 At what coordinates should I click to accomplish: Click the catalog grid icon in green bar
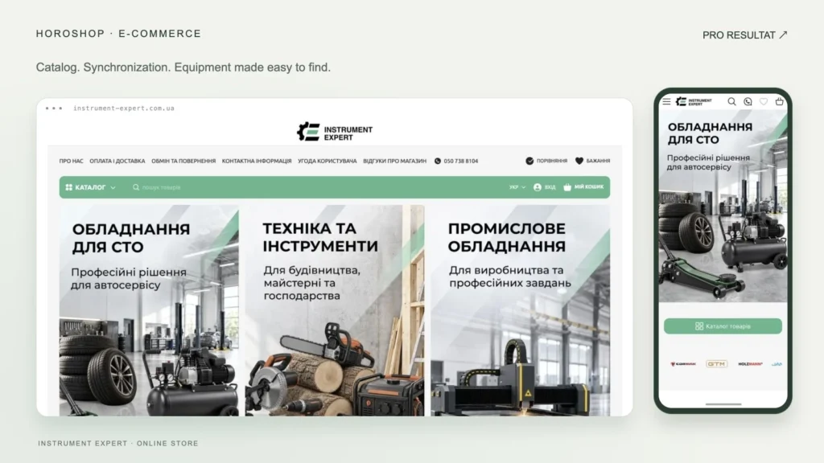69,187
